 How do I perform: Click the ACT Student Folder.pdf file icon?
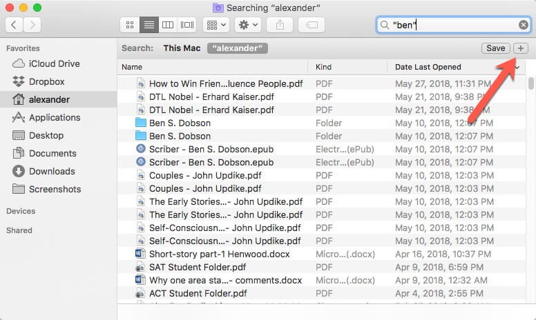click(x=140, y=293)
